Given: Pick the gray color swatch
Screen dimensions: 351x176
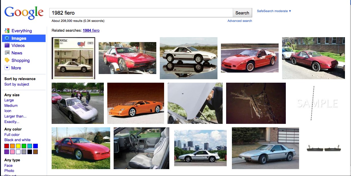Looking at the screenshot, I should pos(24,152).
